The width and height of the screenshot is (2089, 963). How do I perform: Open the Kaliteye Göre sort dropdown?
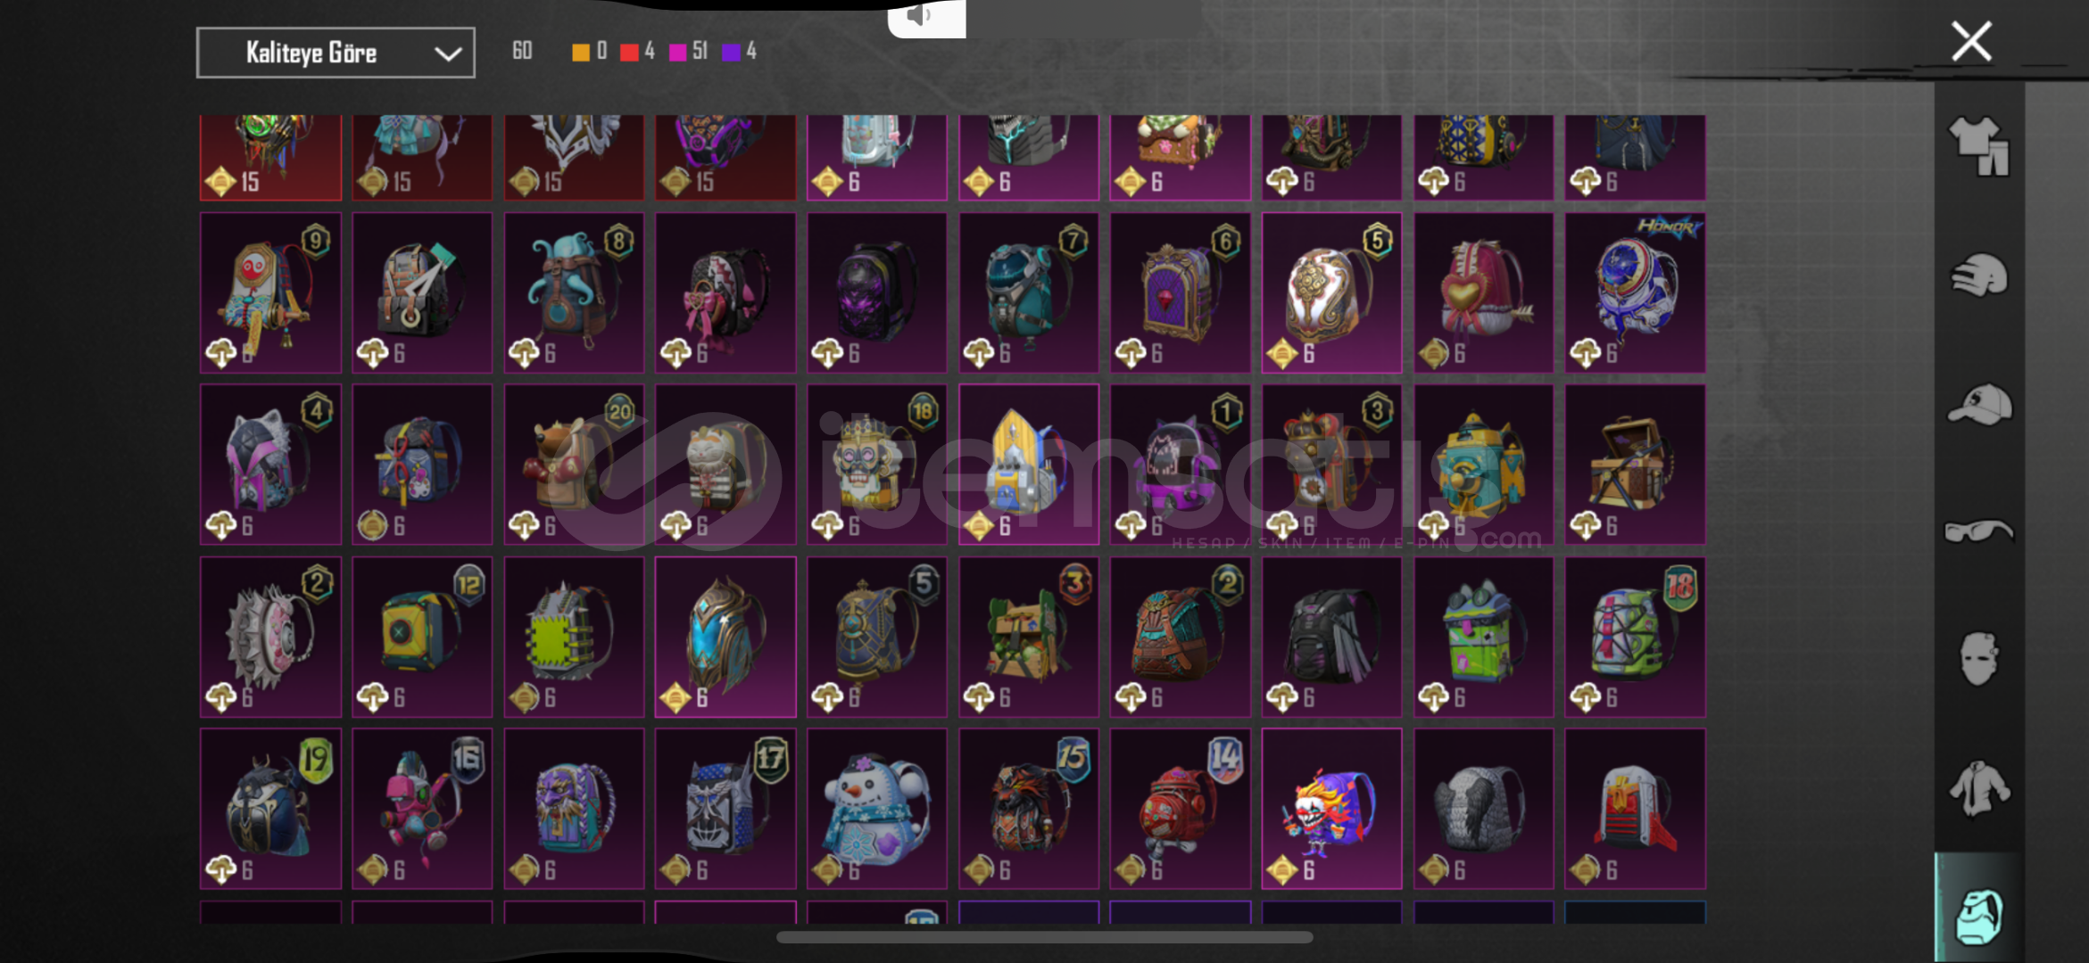click(x=336, y=53)
